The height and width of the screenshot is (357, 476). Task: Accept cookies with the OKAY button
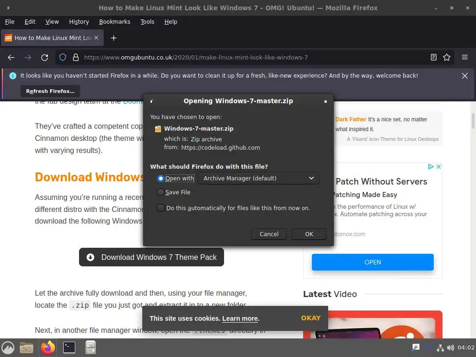pyautogui.click(x=311, y=318)
